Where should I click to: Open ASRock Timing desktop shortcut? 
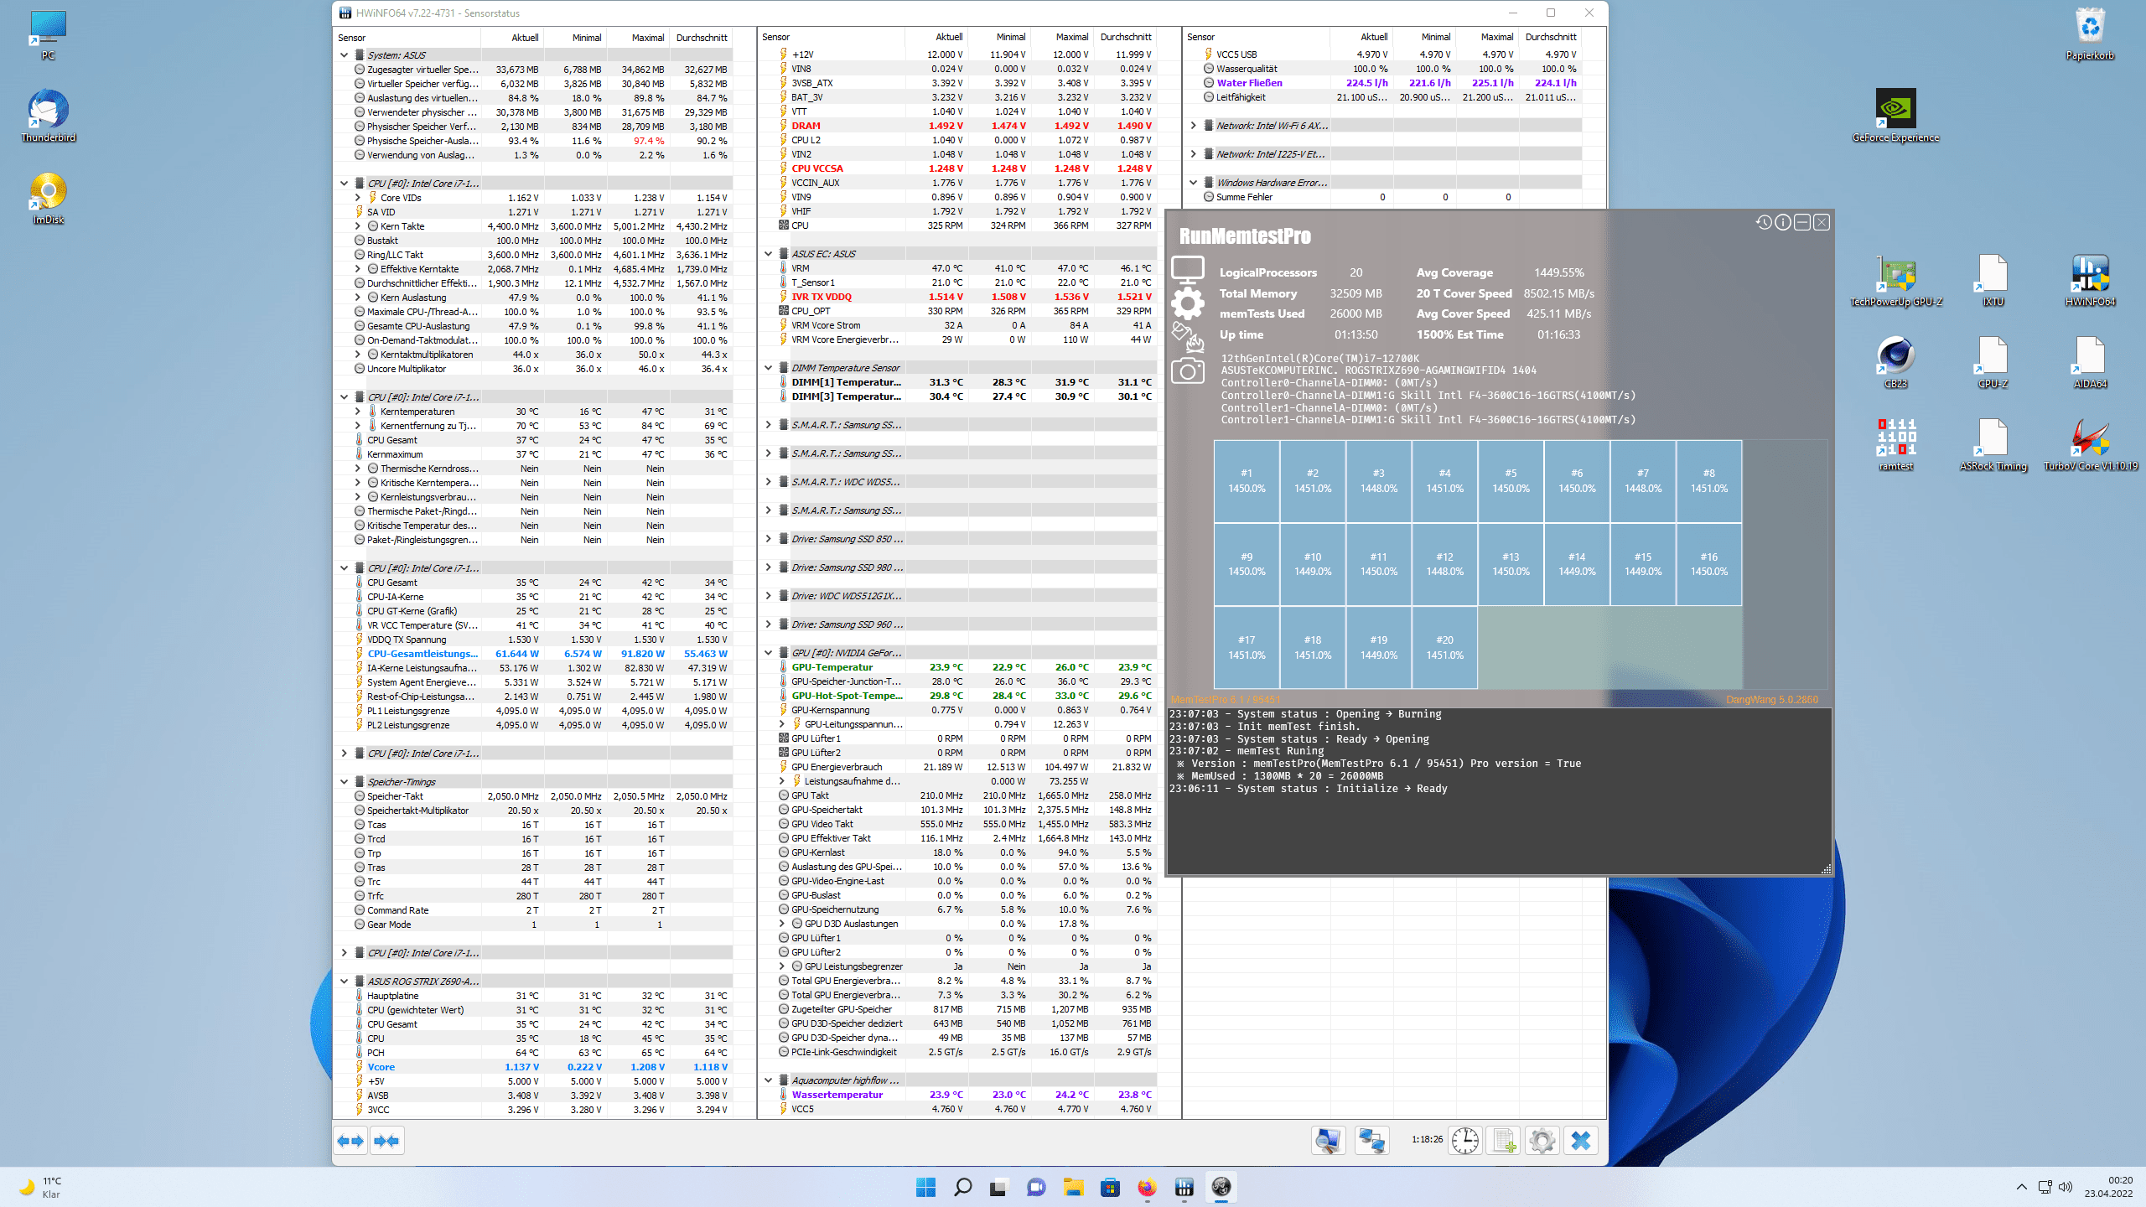coord(1993,444)
